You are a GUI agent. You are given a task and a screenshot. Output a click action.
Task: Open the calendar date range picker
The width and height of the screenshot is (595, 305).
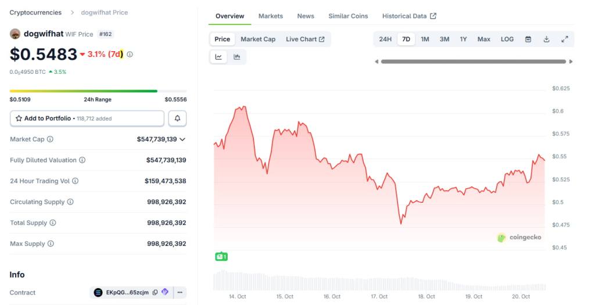pos(528,40)
